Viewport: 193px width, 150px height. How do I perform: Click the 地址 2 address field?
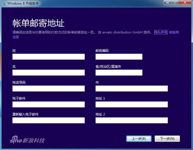click(x=132, y=120)
